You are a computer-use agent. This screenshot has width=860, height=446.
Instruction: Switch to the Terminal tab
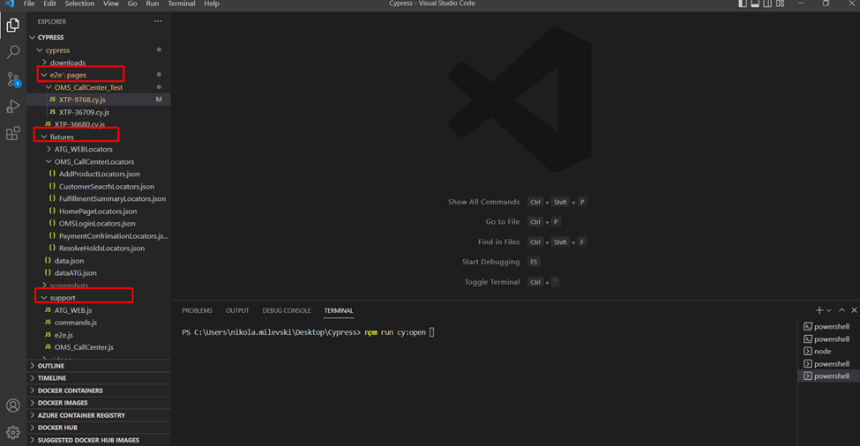[x=339, y=310]
